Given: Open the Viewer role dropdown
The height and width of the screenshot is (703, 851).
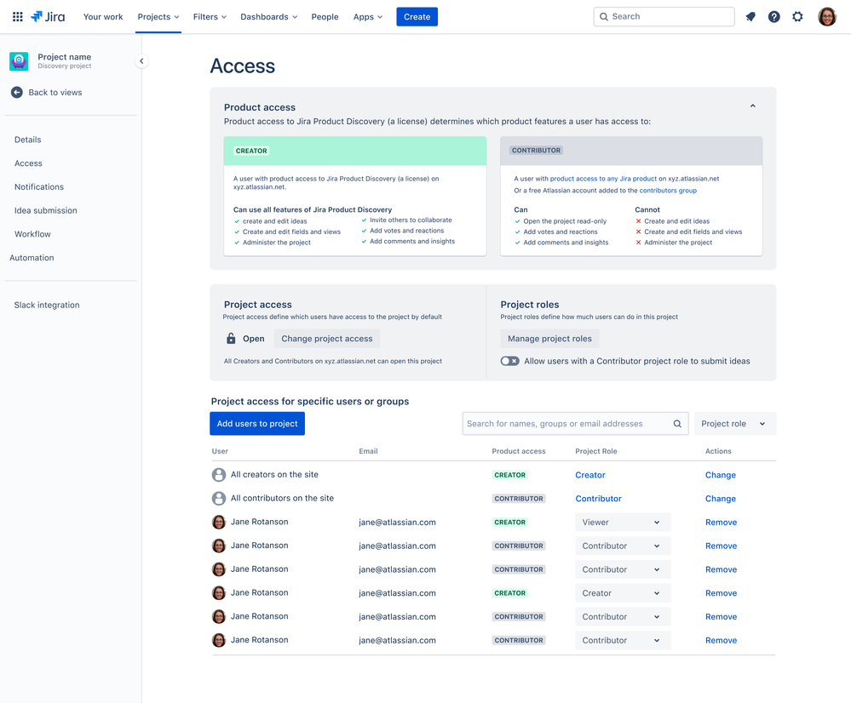Looking at the screenshot, I should 623,523.
